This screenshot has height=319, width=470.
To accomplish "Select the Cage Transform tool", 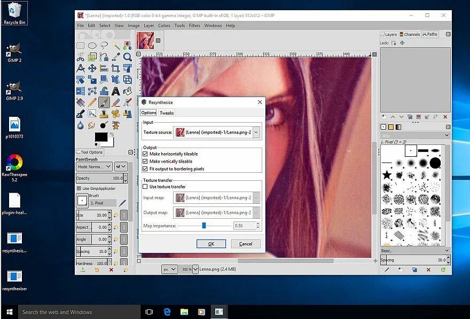I will [92, 91].
